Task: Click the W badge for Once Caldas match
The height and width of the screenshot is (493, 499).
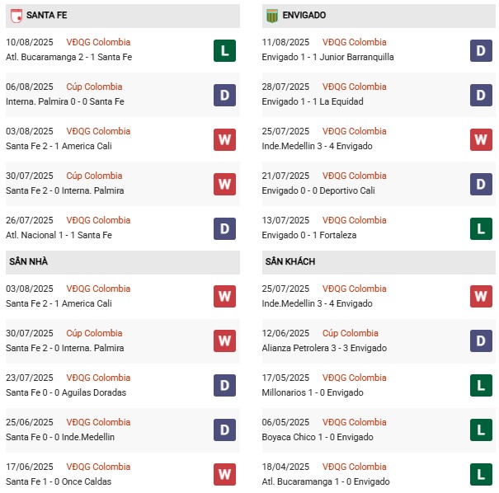Action: (224, 475)
